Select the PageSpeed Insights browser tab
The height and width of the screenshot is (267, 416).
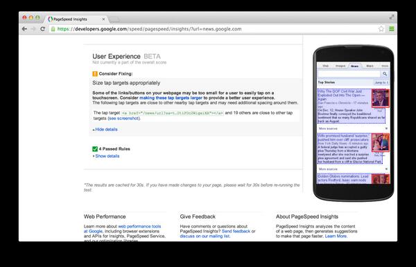[76, 19]
